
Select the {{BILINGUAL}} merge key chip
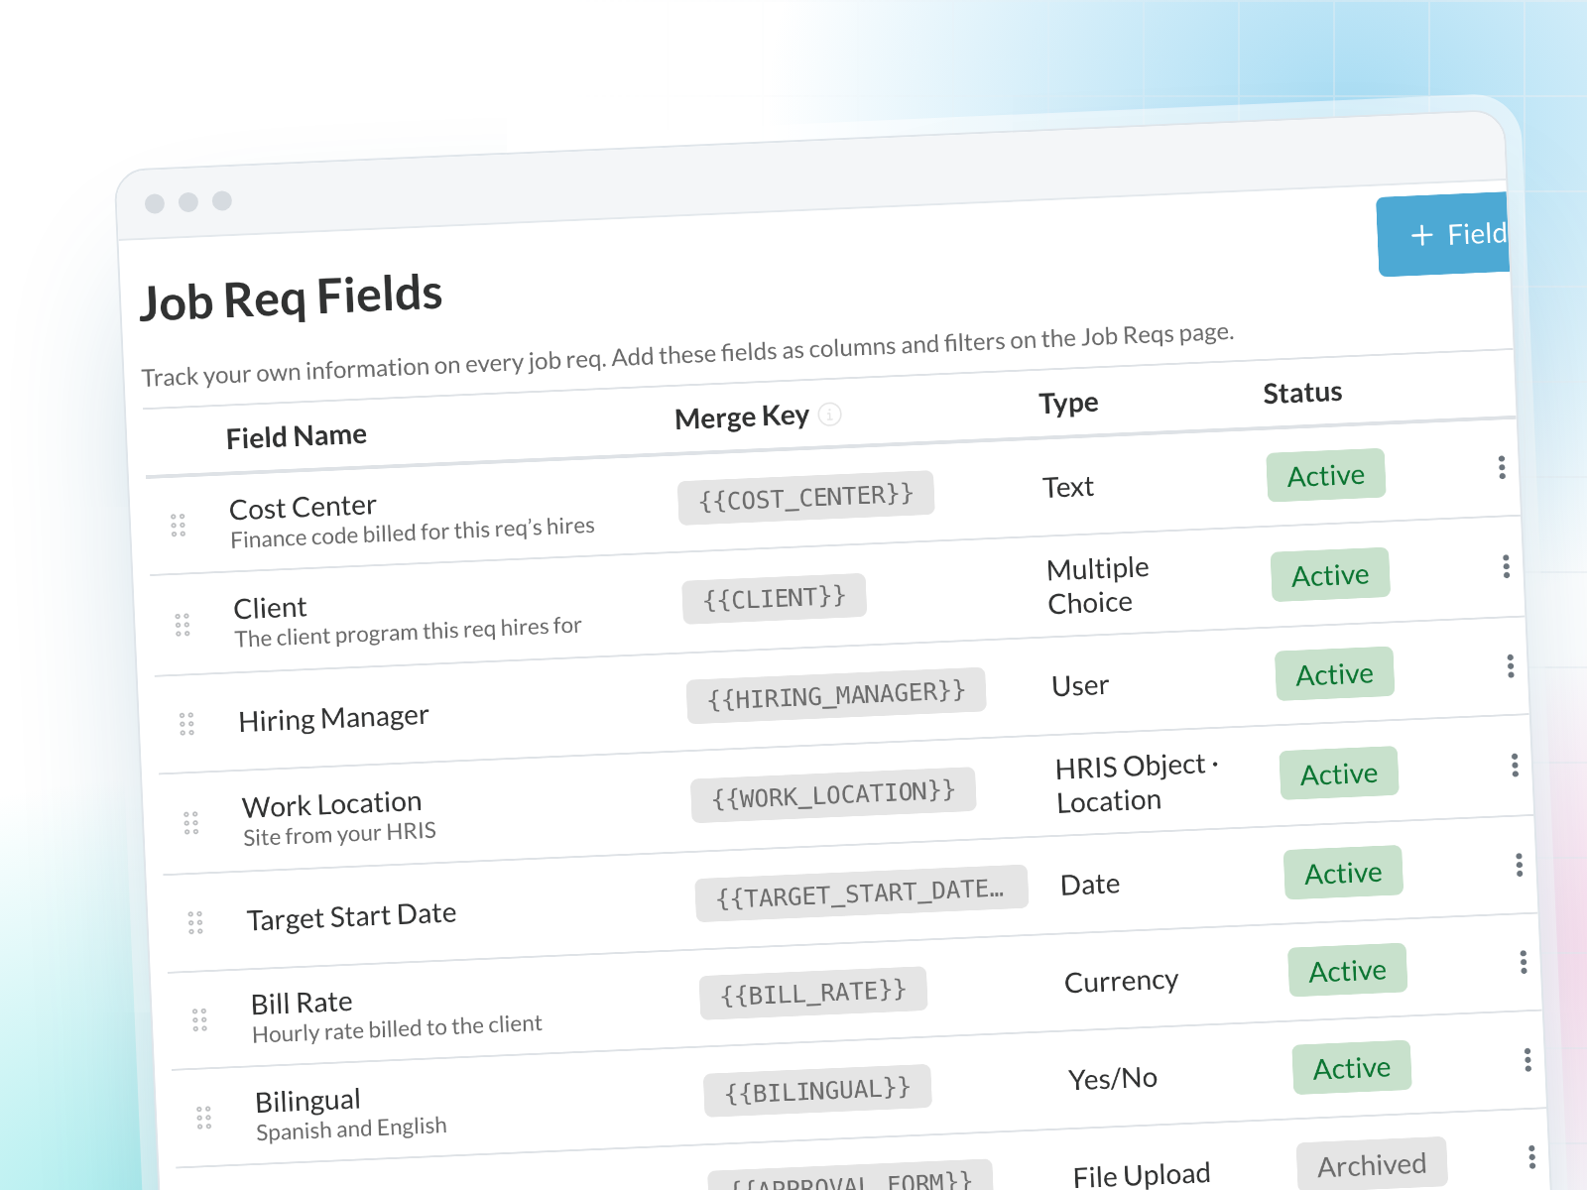pos(818,1091)
